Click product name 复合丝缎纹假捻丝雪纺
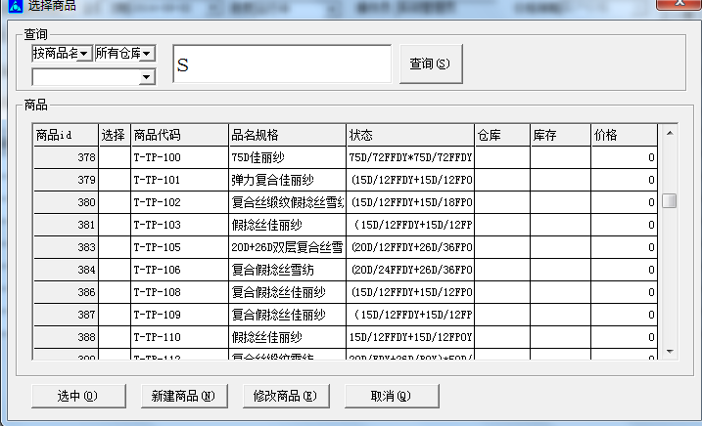This screenshot has height=426, width=702. (x=288, y=202)
